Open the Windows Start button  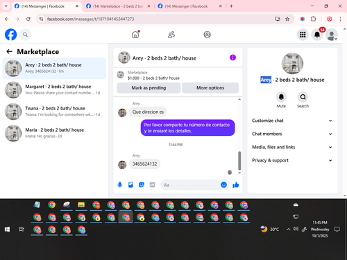pyautogui.click(x=7, y=229)
